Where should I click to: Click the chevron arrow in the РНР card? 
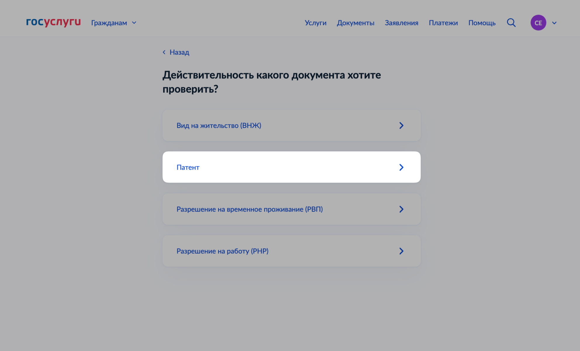(x=401, y=251)
